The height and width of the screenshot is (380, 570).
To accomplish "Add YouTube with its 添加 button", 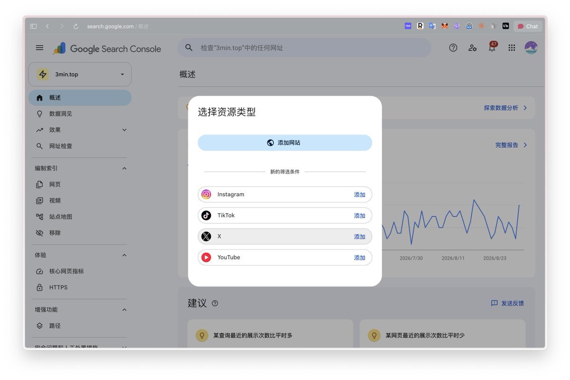I will click(x=360, y=257).
